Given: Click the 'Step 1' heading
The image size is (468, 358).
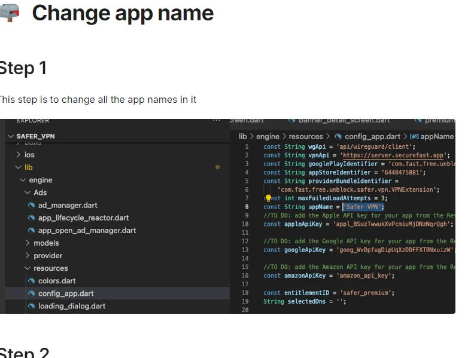Looking at the screenshot, I should [x=23, y=68].
